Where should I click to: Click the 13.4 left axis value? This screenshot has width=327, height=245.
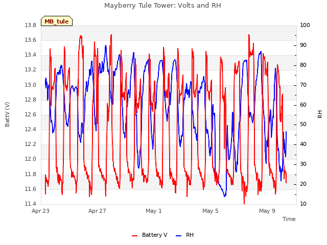pos(31,55)
